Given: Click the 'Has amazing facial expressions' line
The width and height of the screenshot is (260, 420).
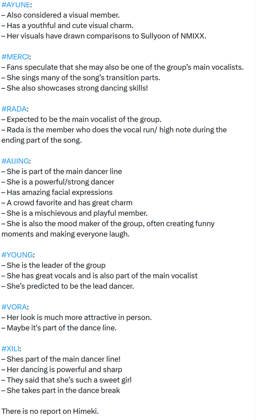Looking at the screenshot, I should (57, 192).
